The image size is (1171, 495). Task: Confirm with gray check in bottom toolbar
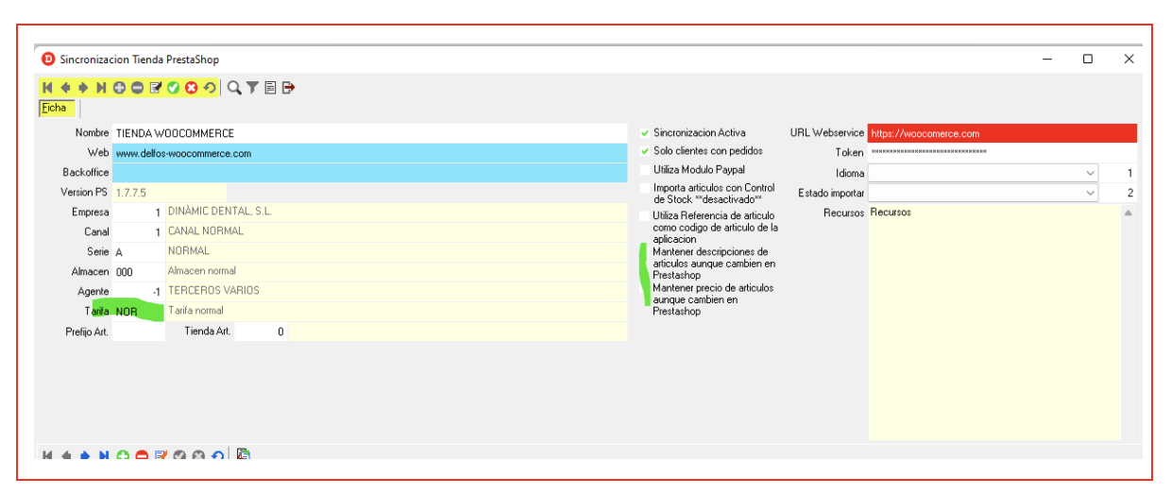tap(179, 454)
